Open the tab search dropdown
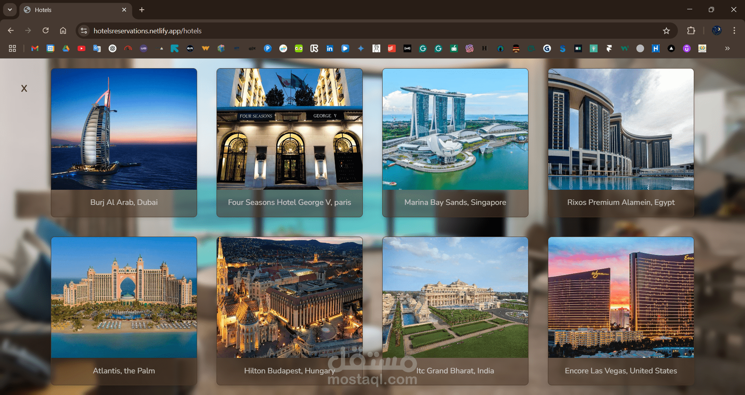The width and height of the screenshot is (745, 395). pyautogui.click(x=10, y=10)
